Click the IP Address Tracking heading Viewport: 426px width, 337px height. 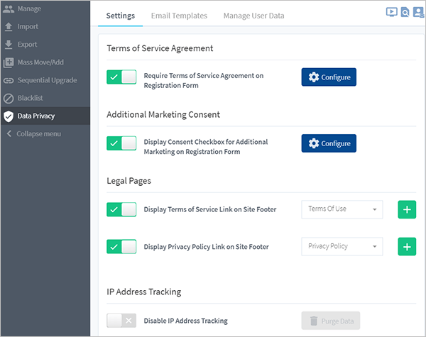tap(143, 292)
